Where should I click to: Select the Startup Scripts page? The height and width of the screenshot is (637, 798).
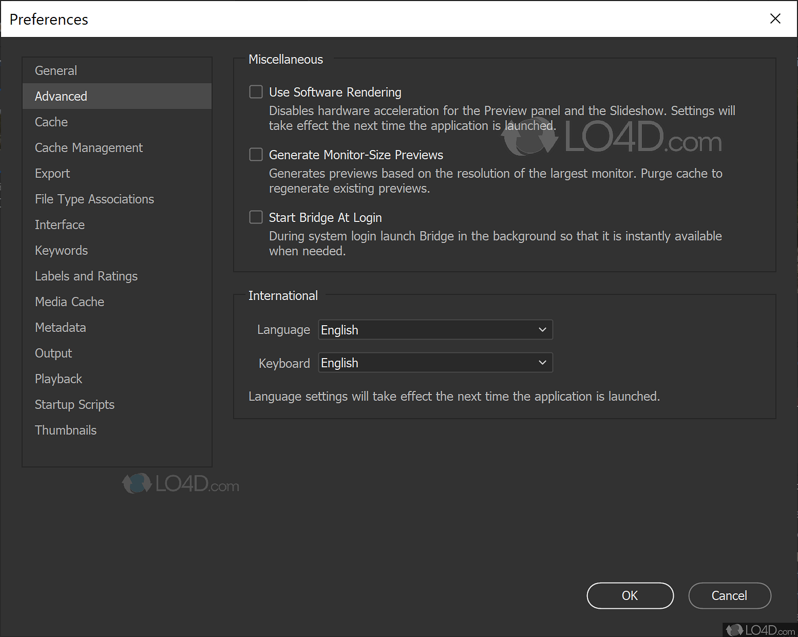coord(74,404)
